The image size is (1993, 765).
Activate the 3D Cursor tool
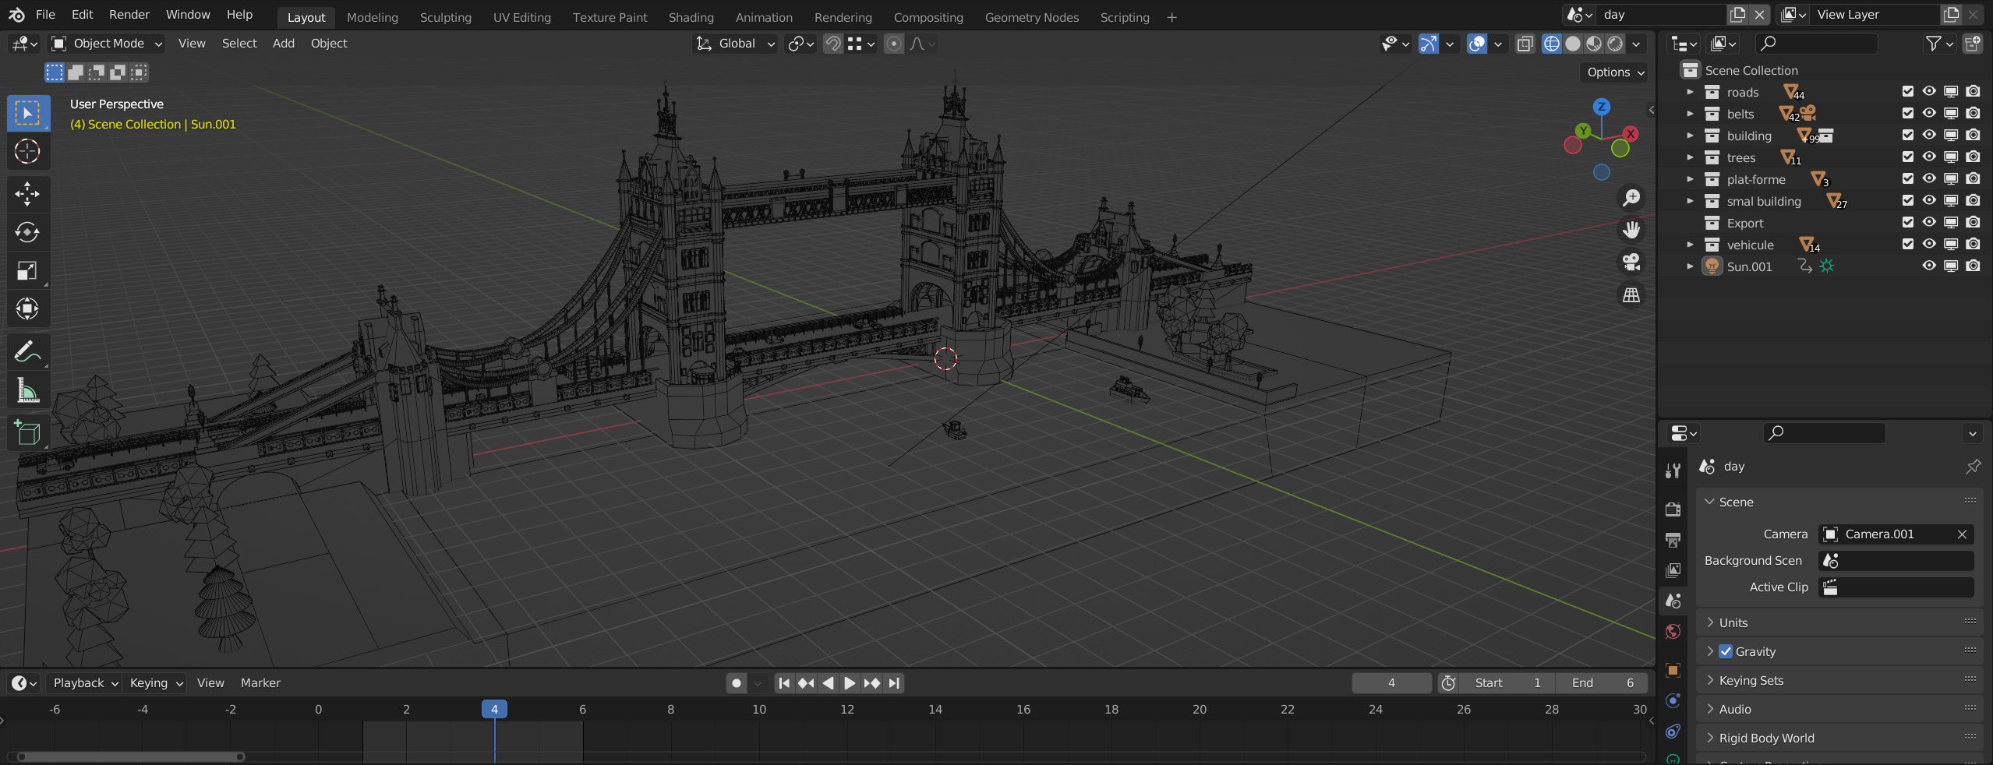coord(28,151)
